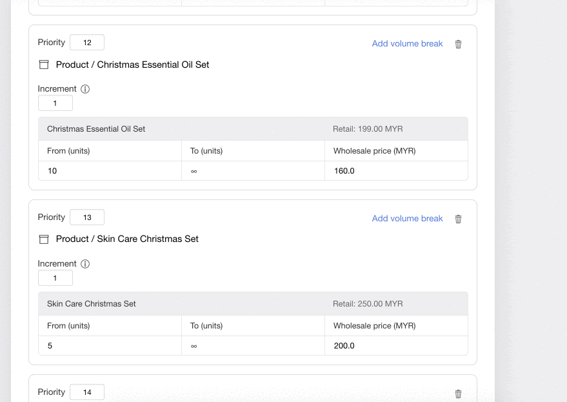The image size is (567, 402).
Task: Click 'Skin Care Christmas Set' table header
Action: pyautogui.click(x=91, y=303)
